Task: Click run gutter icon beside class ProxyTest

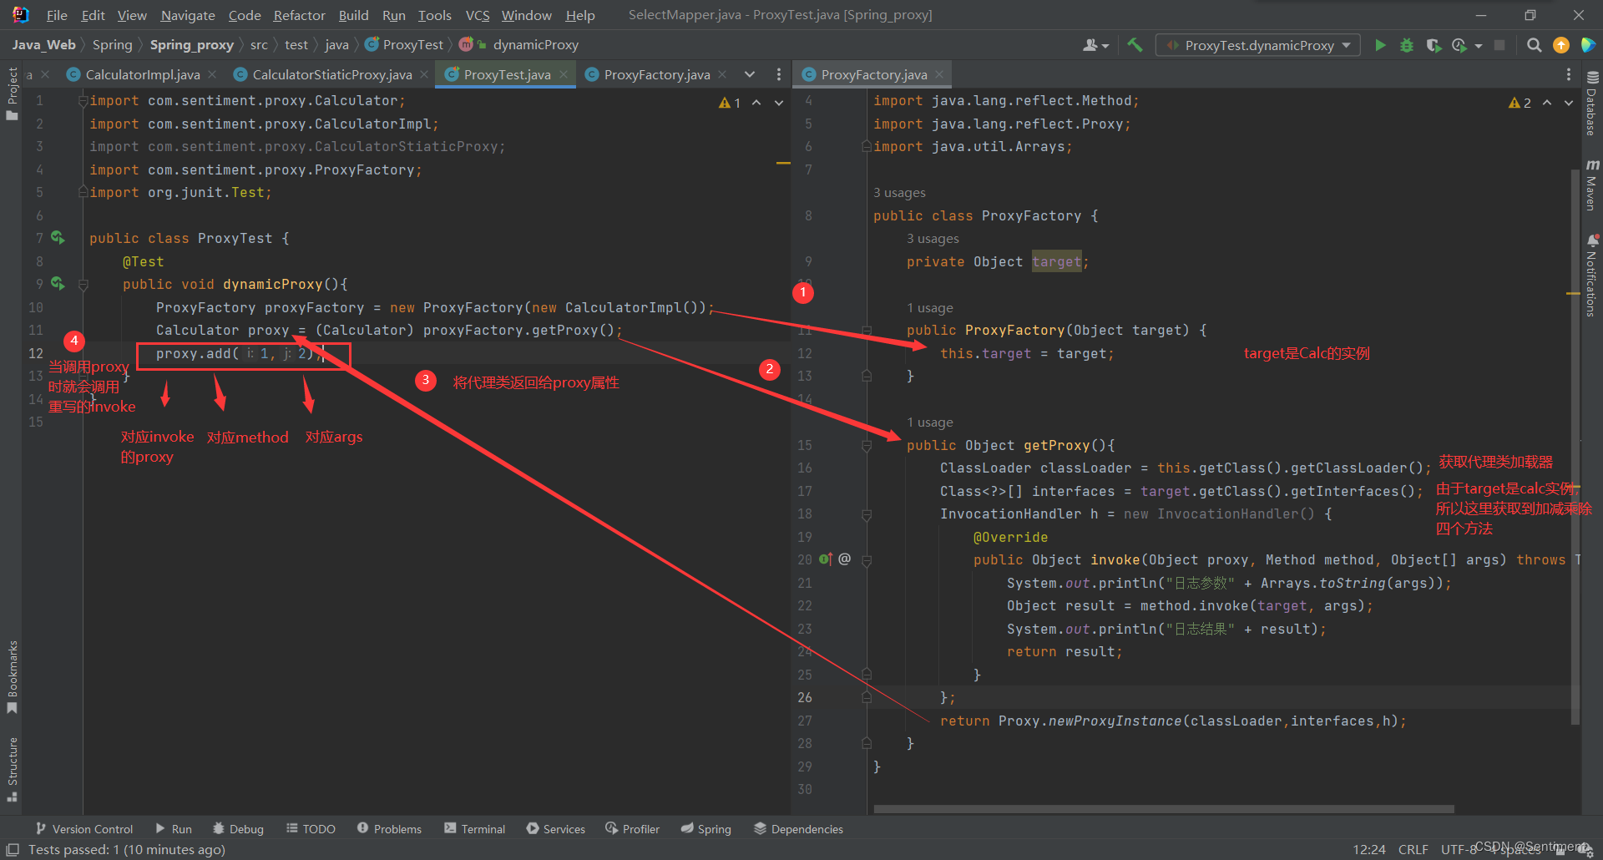Action: pos(58,238)
